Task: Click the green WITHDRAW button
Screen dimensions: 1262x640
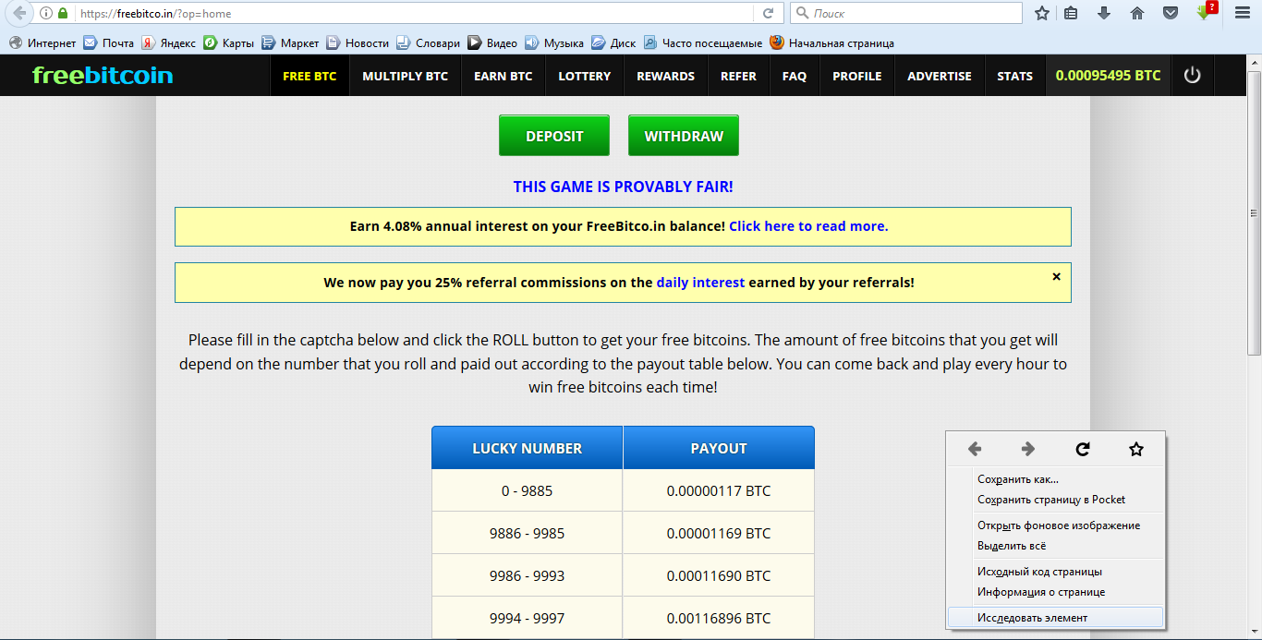Action: tap(684, 136)
